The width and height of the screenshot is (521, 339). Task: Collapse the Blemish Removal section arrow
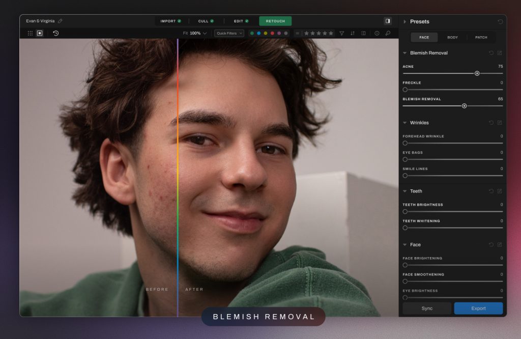coord(404,53)
